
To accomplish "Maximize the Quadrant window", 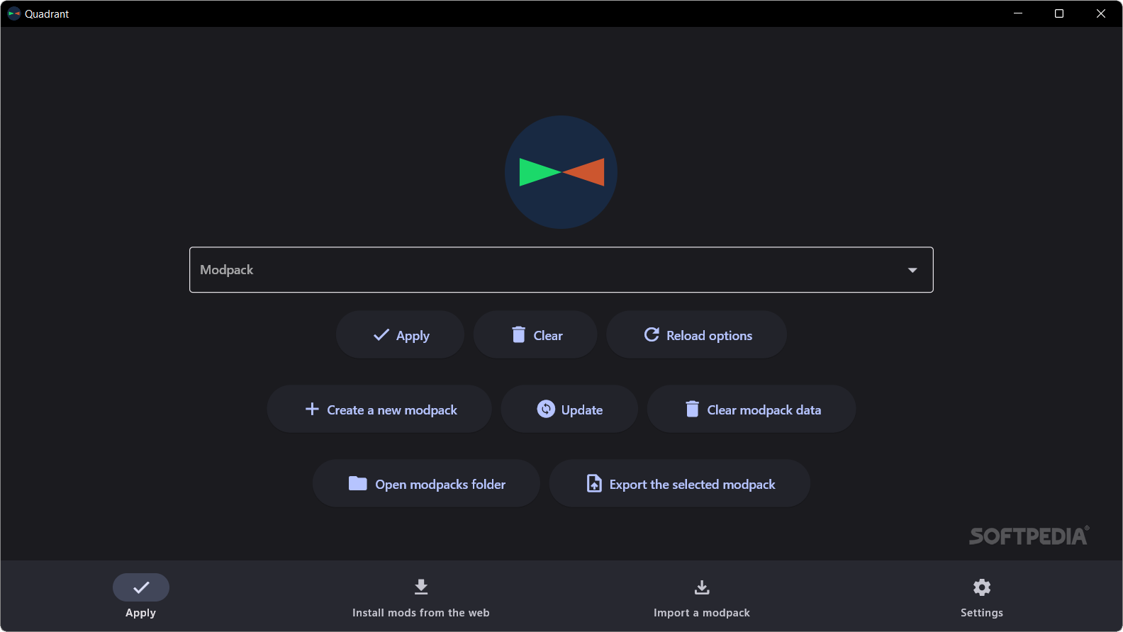I will 1059,13.
